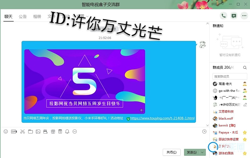The image size is (250, 158).
Task: Open the touying.com activity link
Action: click(x=162, y=118)
